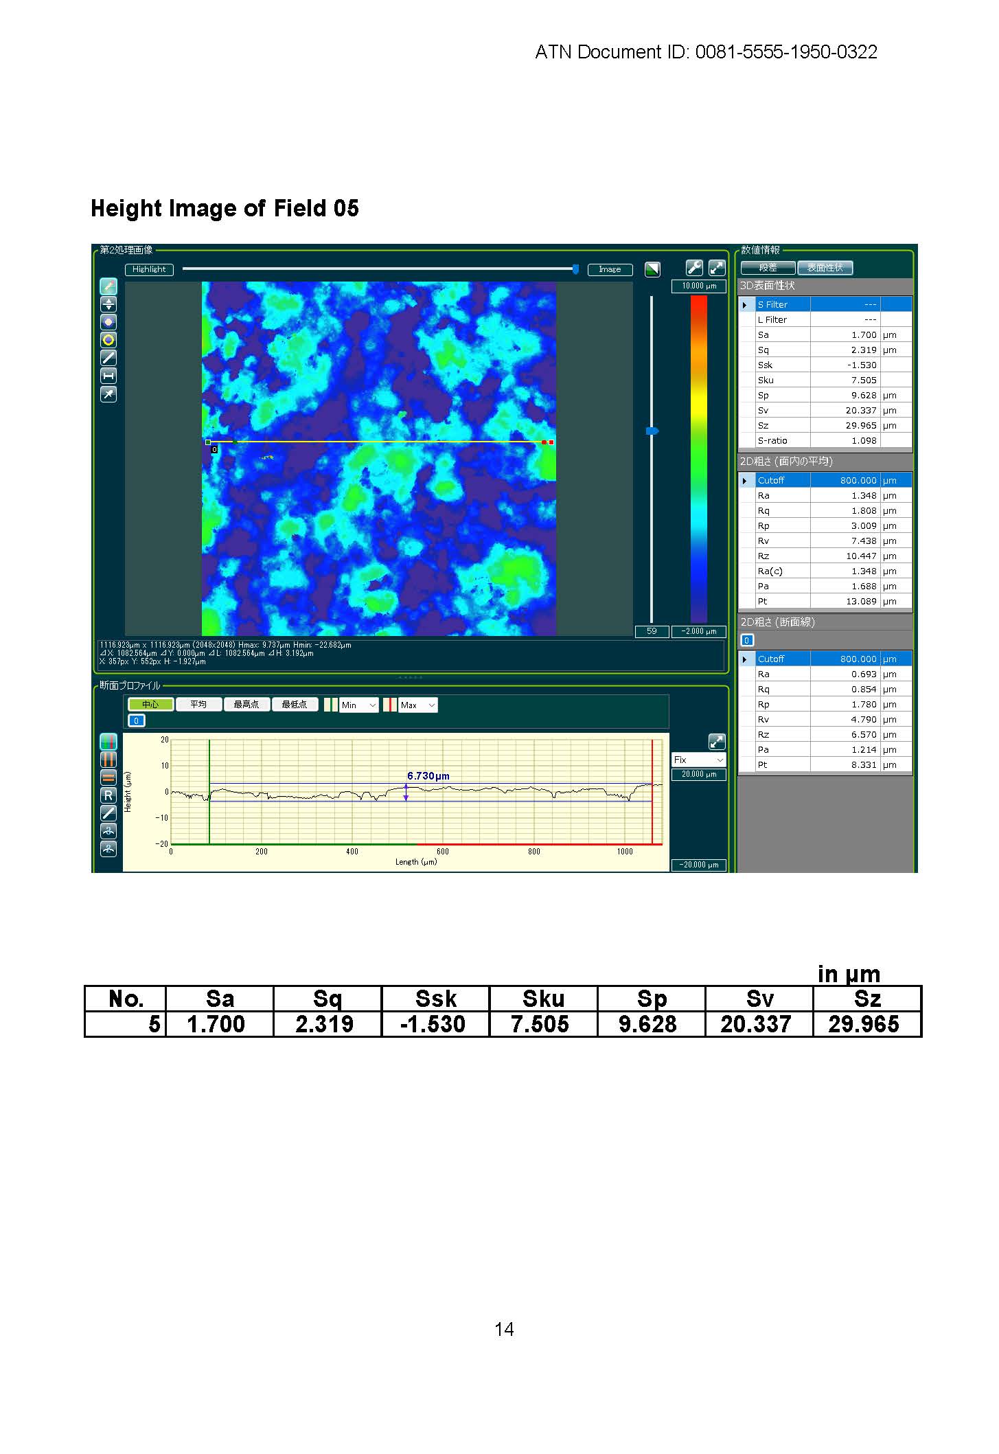Toggle the 最高点 profile mode
Screen dimensions: 999x1454
pos(246,705)
